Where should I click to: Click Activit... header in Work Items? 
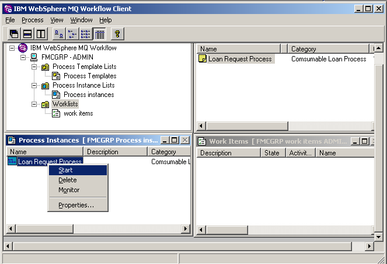click(x=301, y=153)
